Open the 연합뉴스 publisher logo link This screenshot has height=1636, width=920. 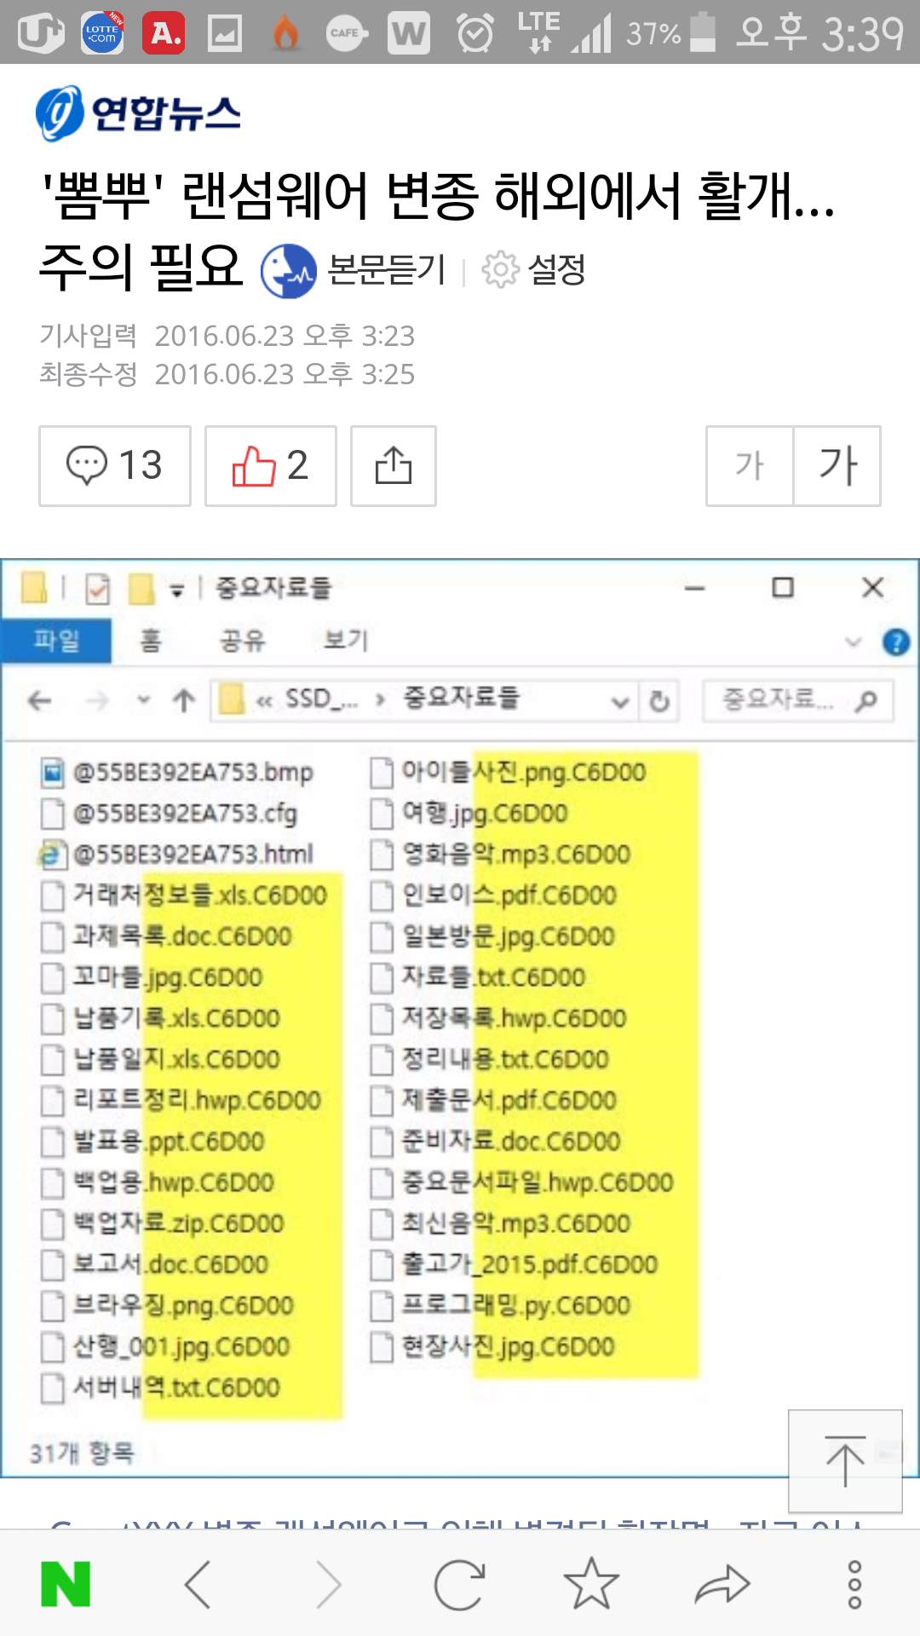point(139,112)
